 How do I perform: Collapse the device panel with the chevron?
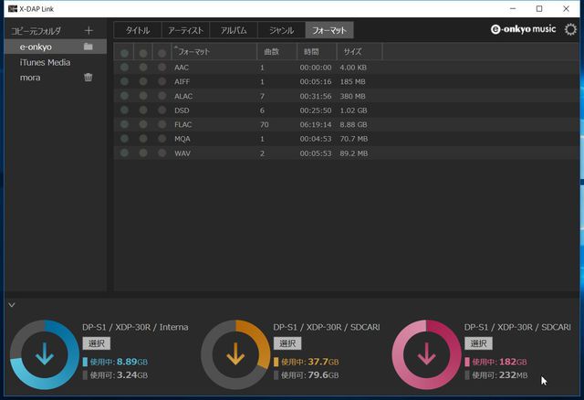pos(11,304)
